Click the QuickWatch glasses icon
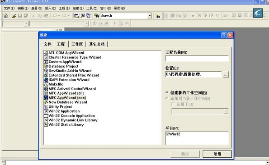Viewport: 269px width, 165px height. (x=225, y=16)
